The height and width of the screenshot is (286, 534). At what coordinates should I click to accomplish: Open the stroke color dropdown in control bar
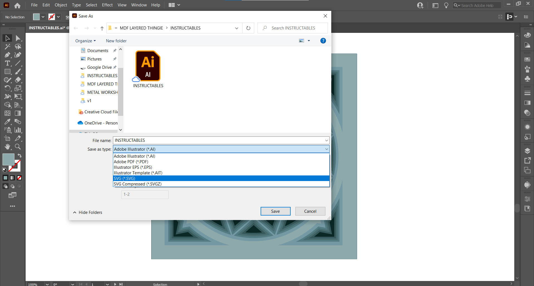(58, 17)
